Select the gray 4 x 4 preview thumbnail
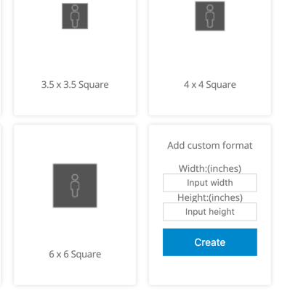The width and height of the screenshot is (290, 304). pos(210,16)
